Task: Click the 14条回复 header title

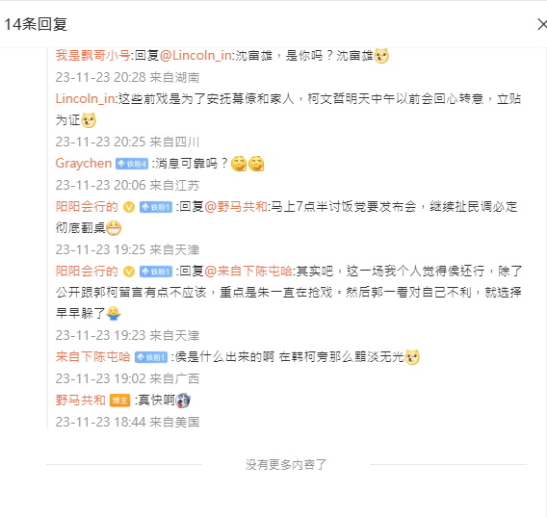Action: [36, 24]
